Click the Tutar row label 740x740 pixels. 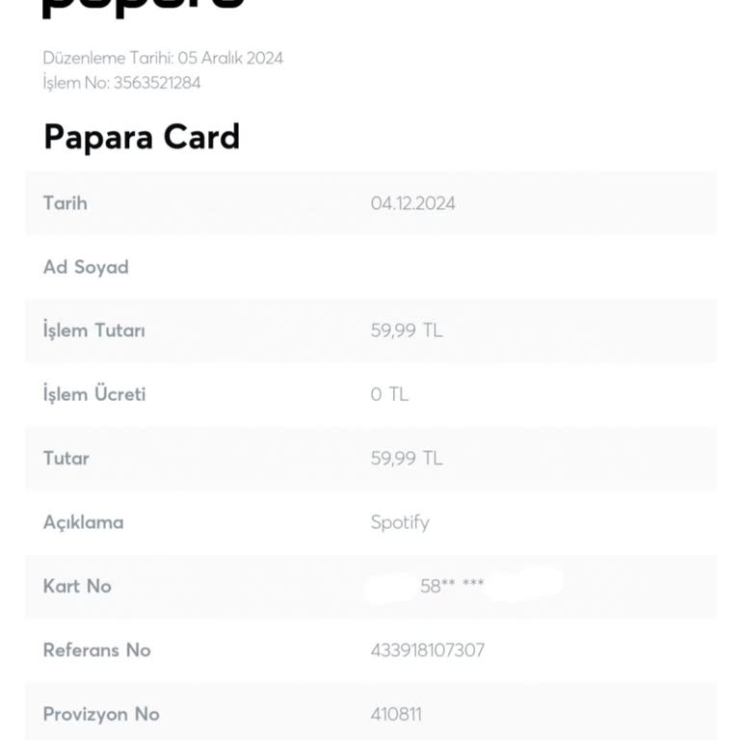[x=66, y=458]
